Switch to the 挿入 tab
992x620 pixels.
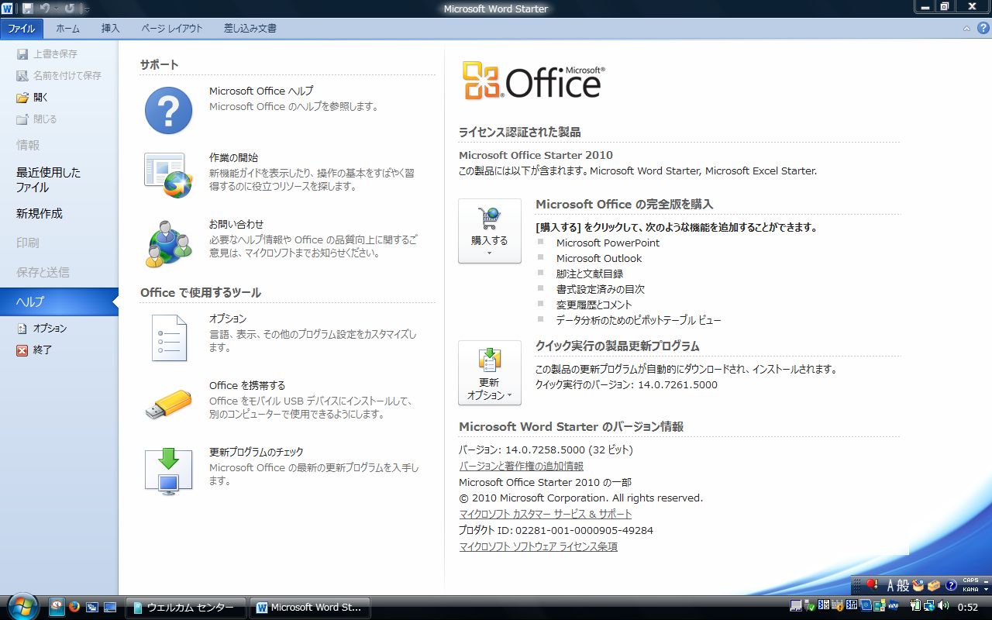tap(111, 29)
